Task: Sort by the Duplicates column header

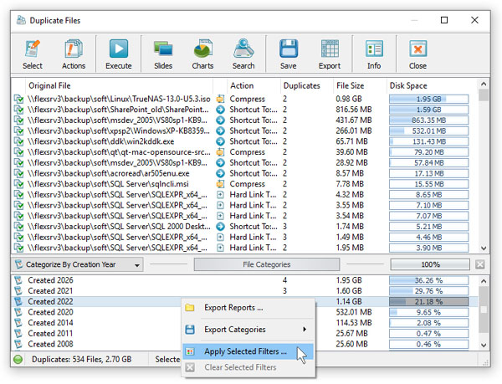Action: (307, 86)
